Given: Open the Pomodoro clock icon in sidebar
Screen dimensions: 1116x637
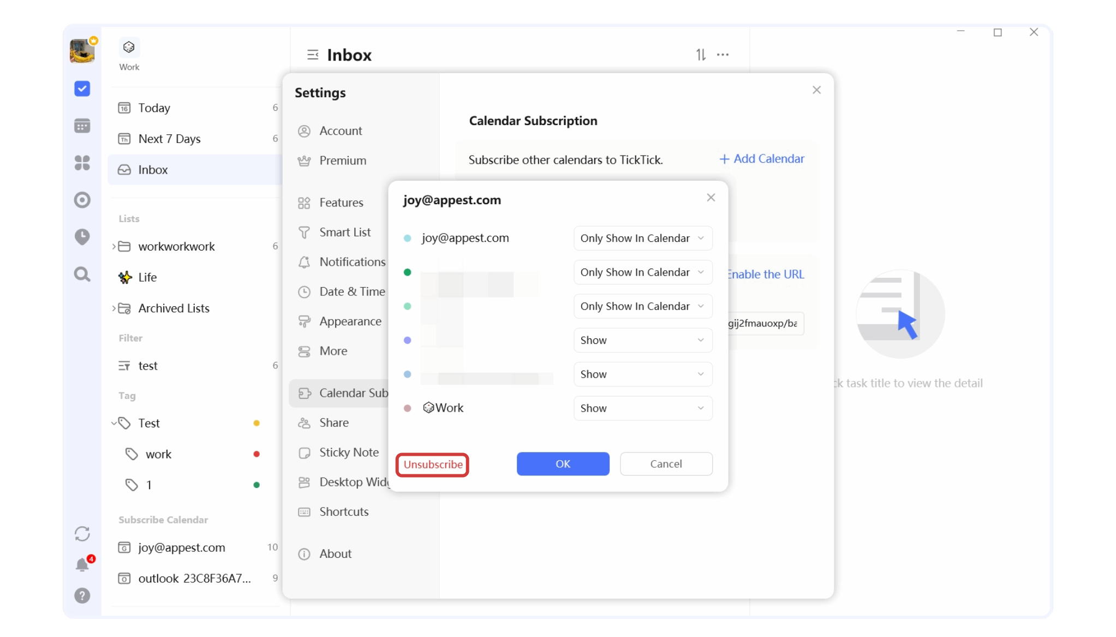Looking at the screenshot, I should [82, 237].
